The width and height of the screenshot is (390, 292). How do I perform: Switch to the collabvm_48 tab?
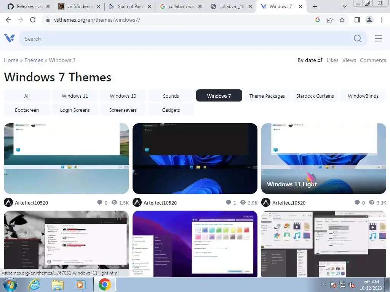tap(230, 7)
